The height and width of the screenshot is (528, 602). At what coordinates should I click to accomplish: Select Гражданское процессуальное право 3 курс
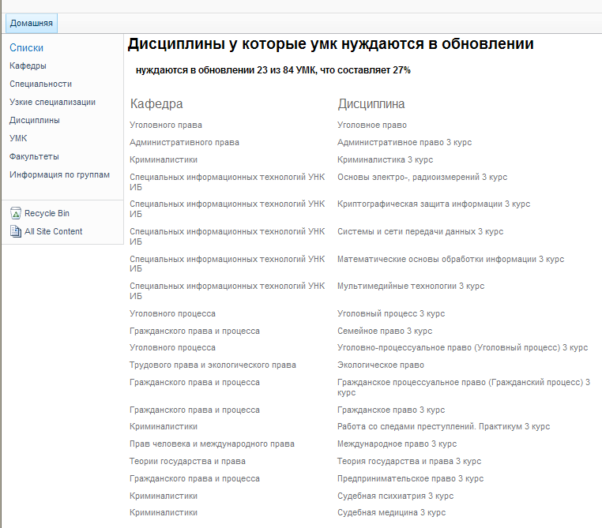[x=464, y=388]
